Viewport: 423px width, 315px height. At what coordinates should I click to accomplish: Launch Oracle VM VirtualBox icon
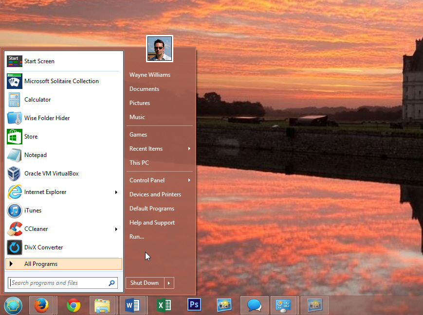coord(14,174)
